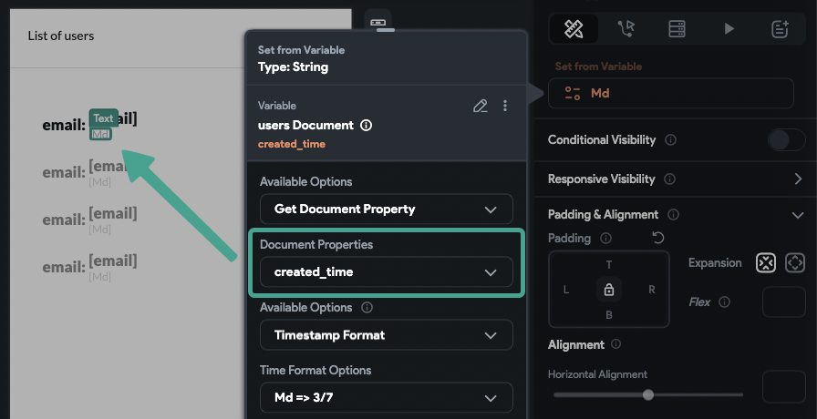Screen dimensions: 817x419
Task: Select the first Expansion icon option
Action: point(766,263)
